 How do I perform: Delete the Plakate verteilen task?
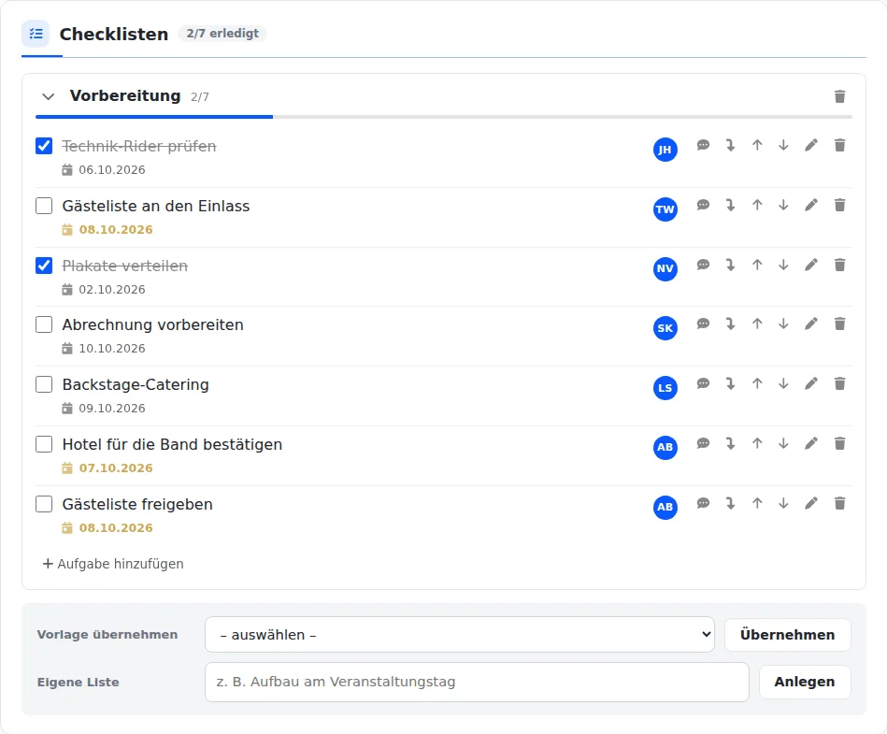840,265
